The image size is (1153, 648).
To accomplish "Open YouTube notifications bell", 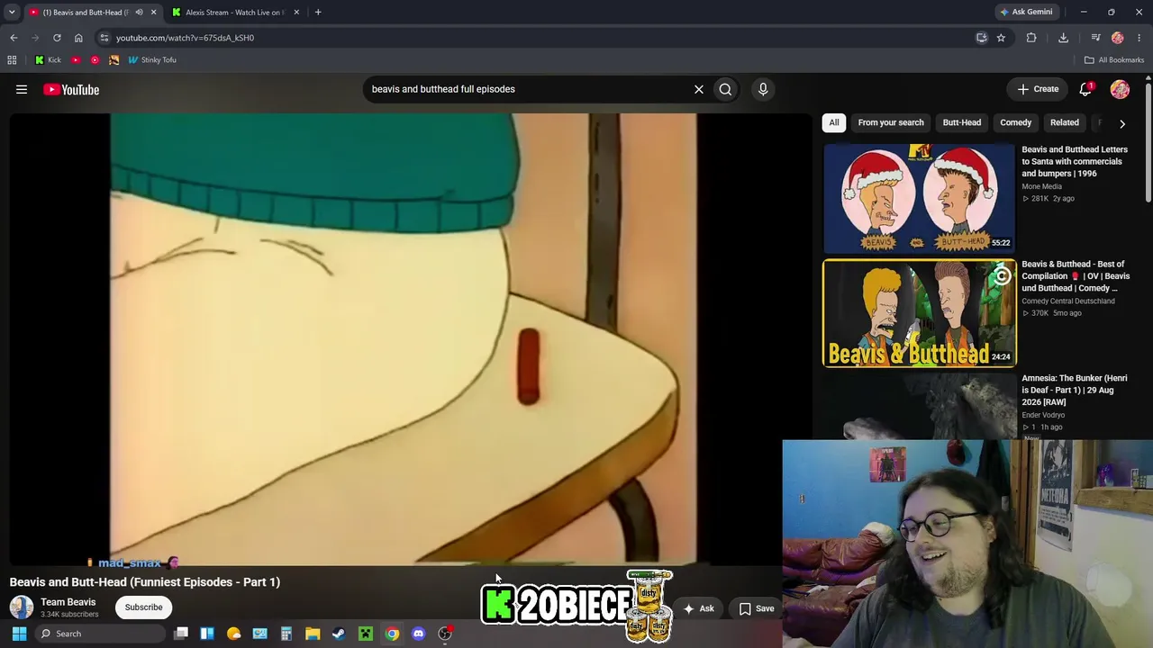I will pos(1085,89).
